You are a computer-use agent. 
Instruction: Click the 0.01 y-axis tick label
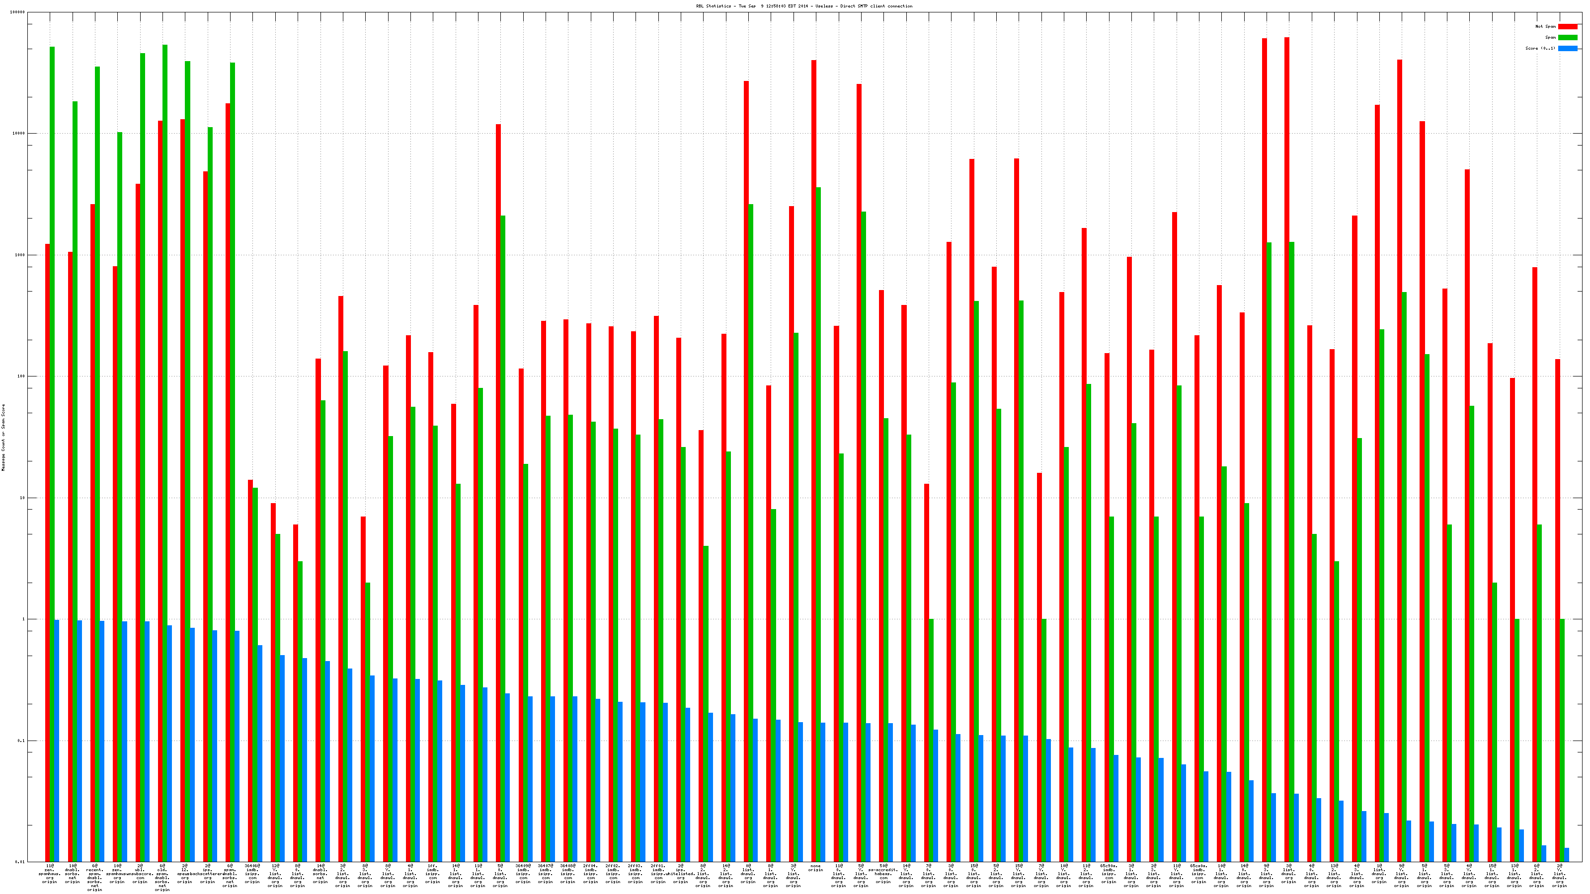[21, 862]
